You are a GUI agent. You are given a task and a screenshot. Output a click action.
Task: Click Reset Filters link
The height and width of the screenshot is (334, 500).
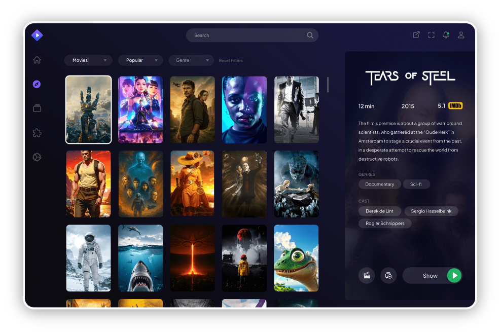(231, 61)
